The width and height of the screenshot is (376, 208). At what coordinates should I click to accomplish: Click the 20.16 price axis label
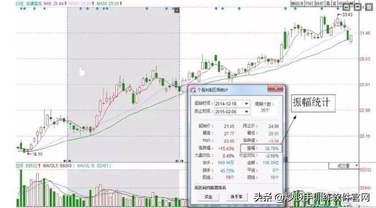(365, 136)
